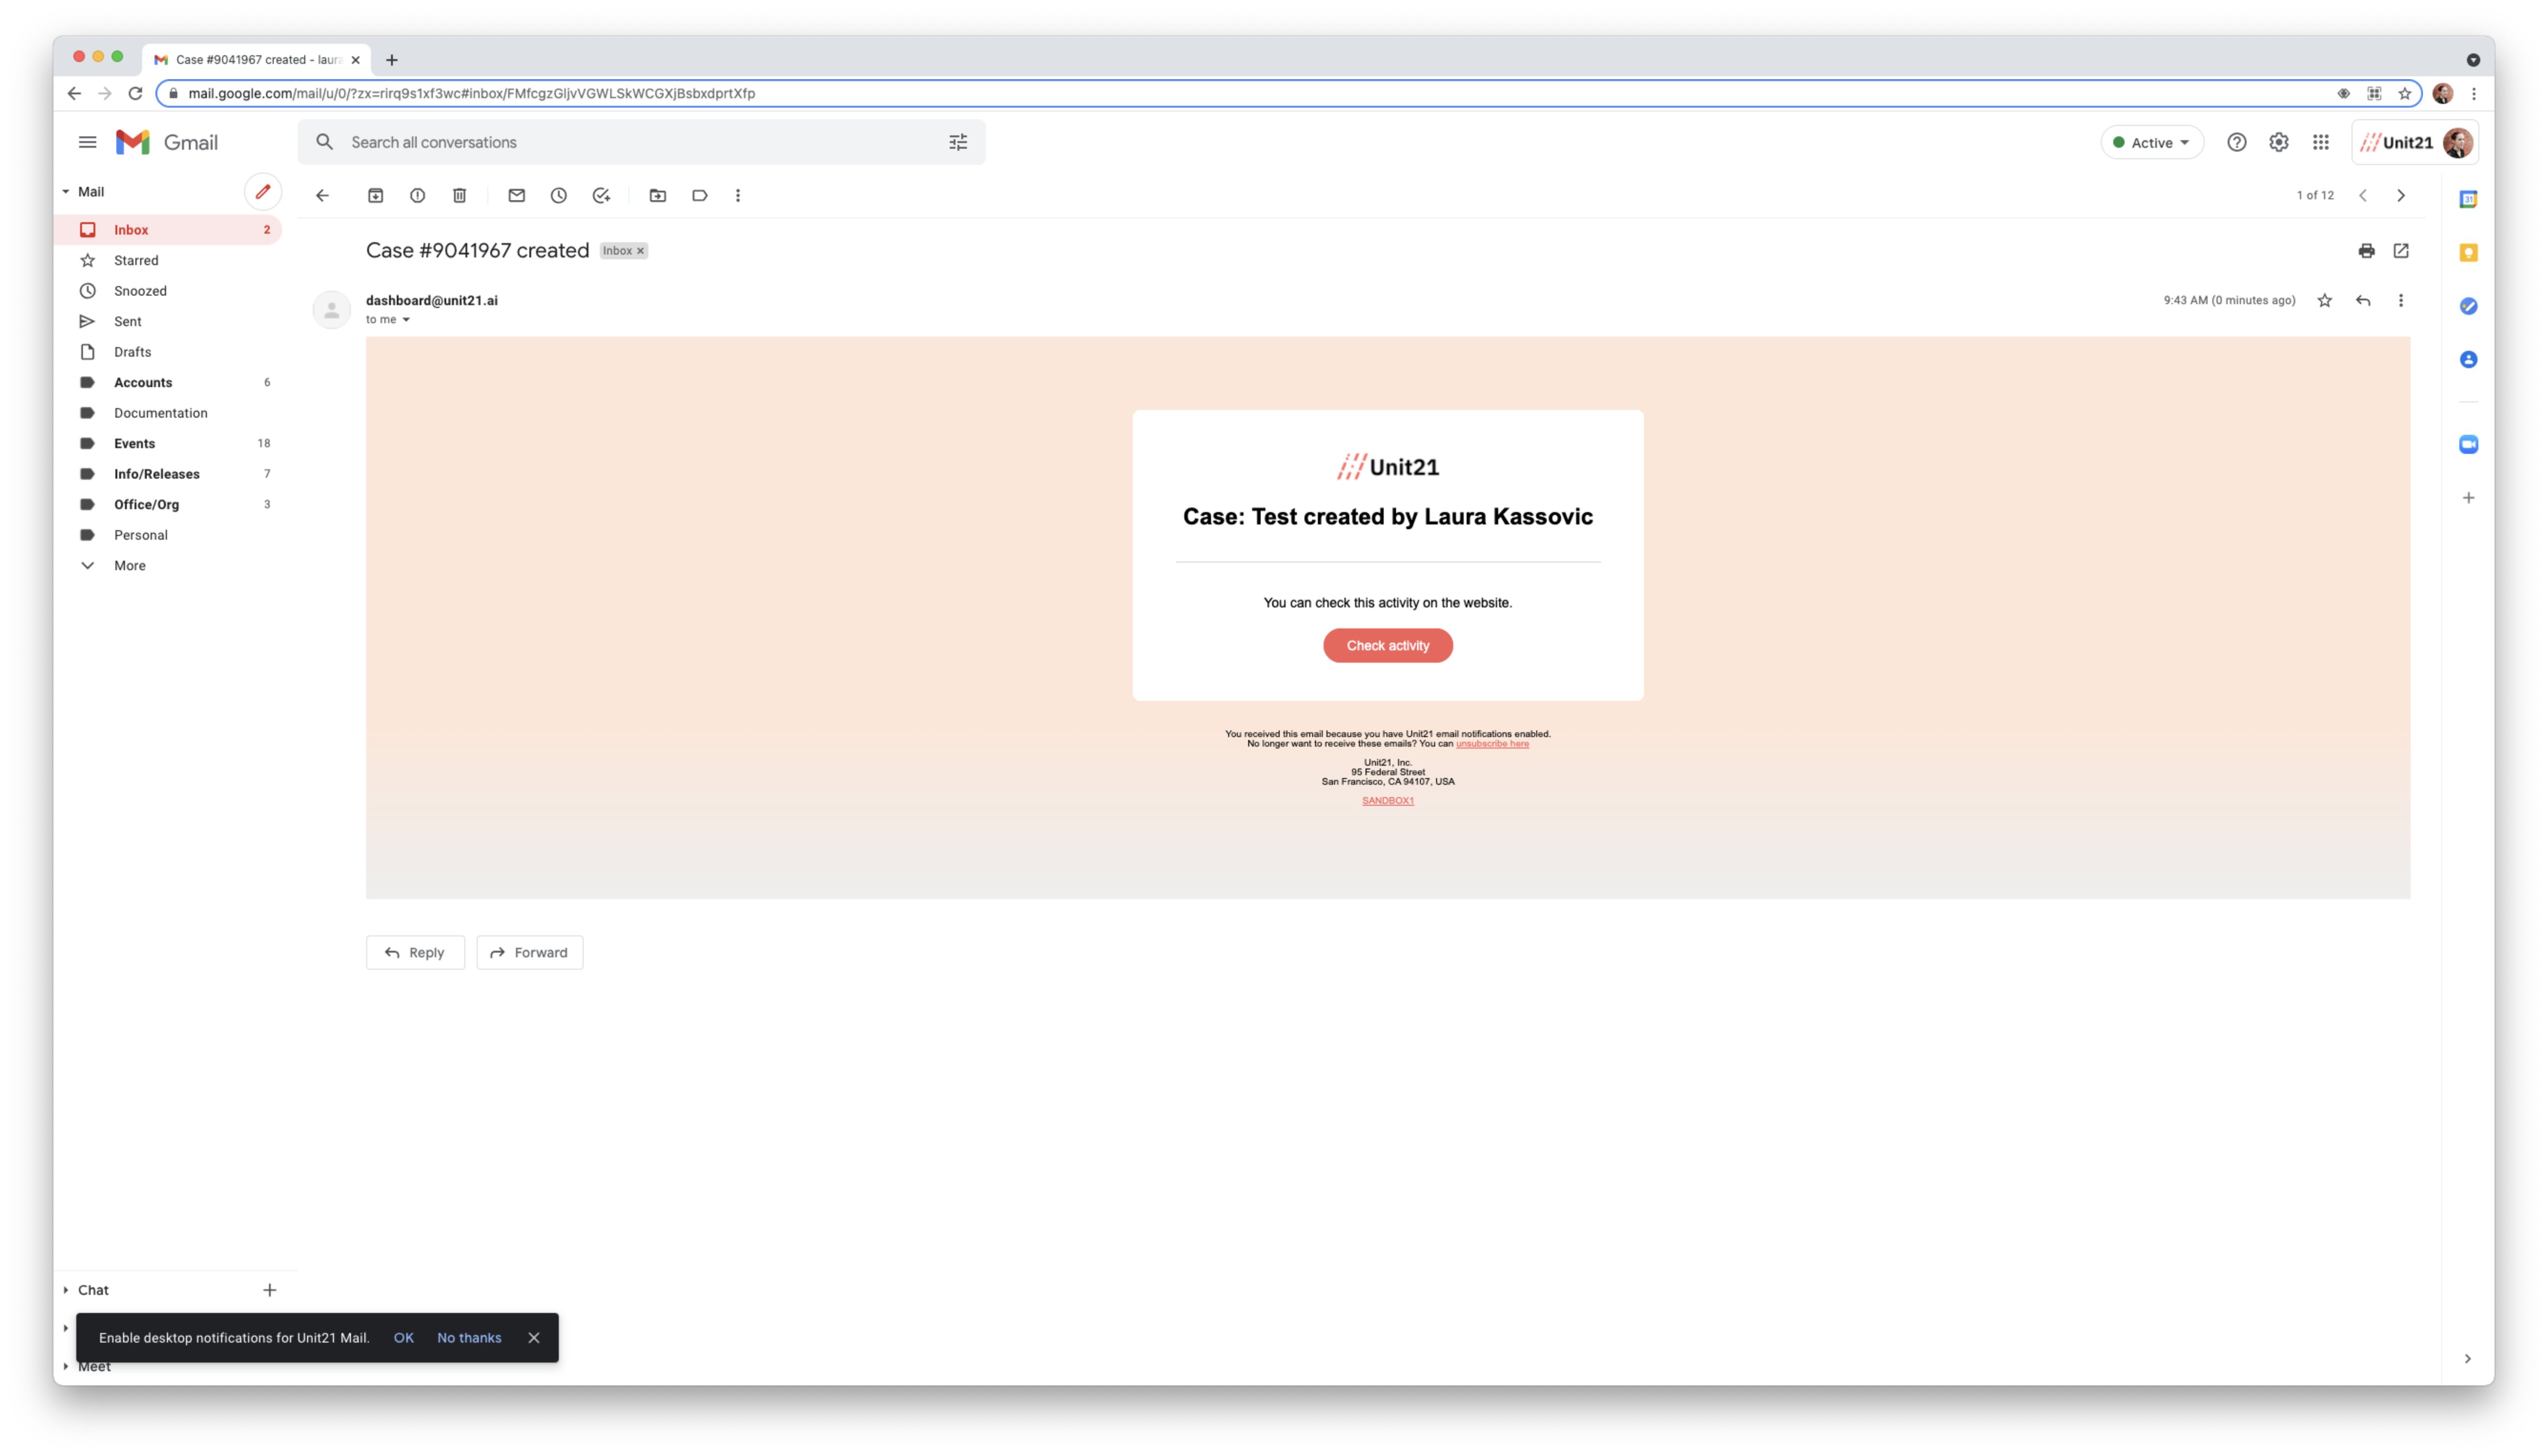The width and height of the screenshot is (2548, 1456).
Task: Print the conversation with the printer icon
Action: tap(2366, 250)
